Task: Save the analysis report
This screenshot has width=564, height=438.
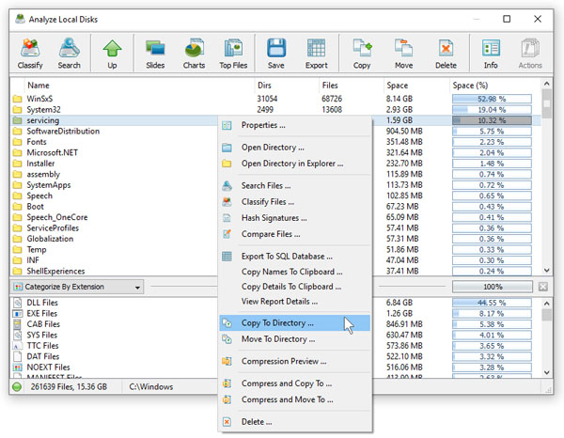Action: click(275, 54)
